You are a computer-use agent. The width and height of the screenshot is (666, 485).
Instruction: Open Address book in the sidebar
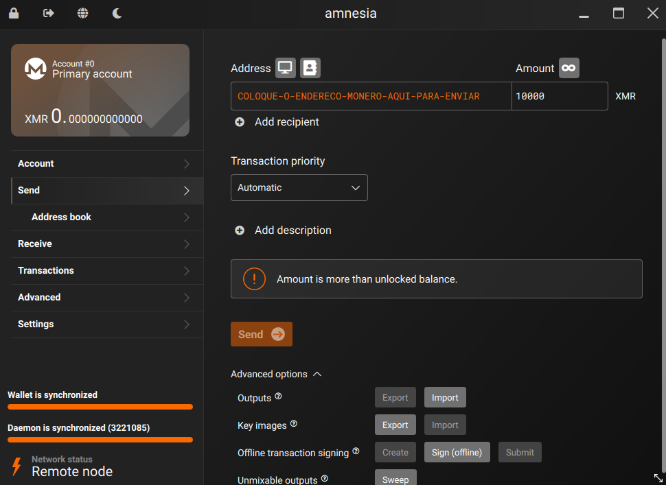click(107, 217)
